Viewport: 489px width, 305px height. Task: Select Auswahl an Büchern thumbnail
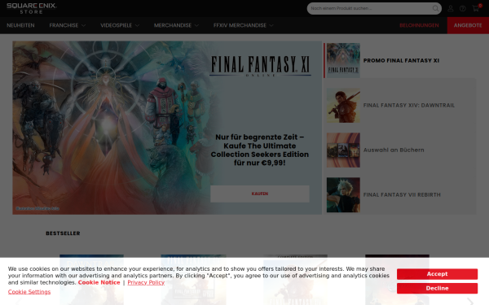343,150
